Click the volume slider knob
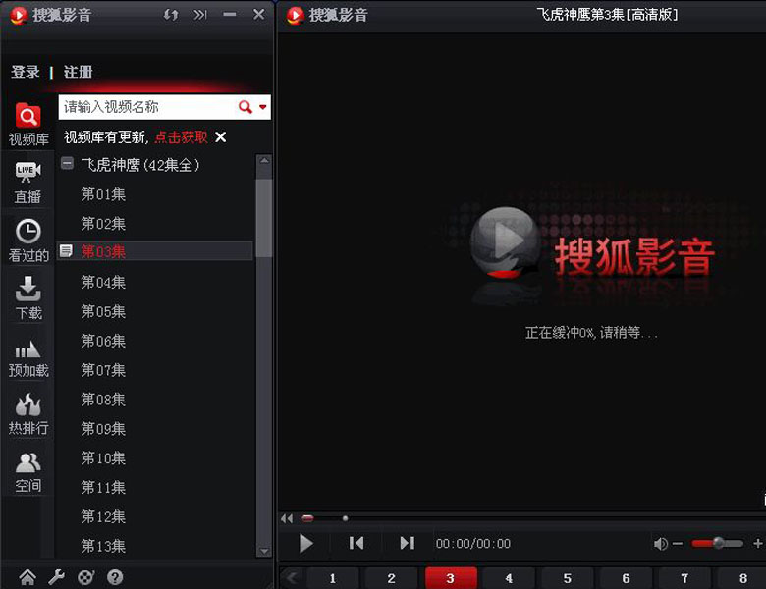 tap(718, 543)
